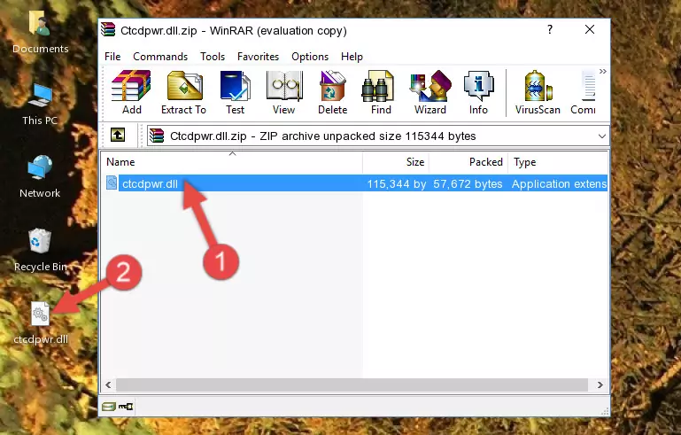Select ctcdpwr.dll row in file list
This screenshot has width=681, height=435.
tap(354, 183)
